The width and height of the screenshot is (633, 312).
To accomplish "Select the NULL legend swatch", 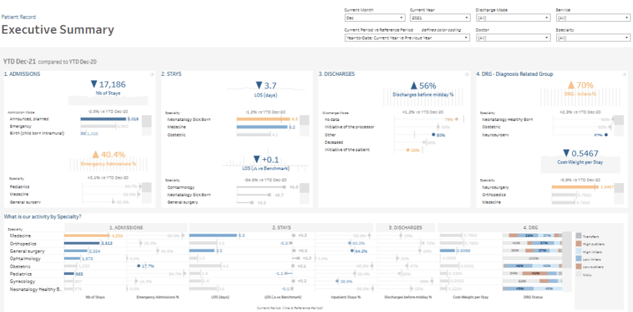I will point(579,274).
